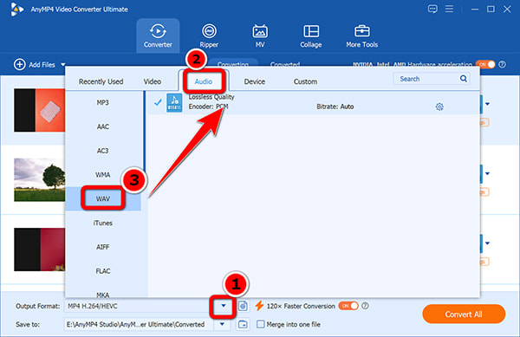This screenshot has width=520, height=337.
Task: Switch to the MV module
Action: pyautogui.click(x=260, y=36)
